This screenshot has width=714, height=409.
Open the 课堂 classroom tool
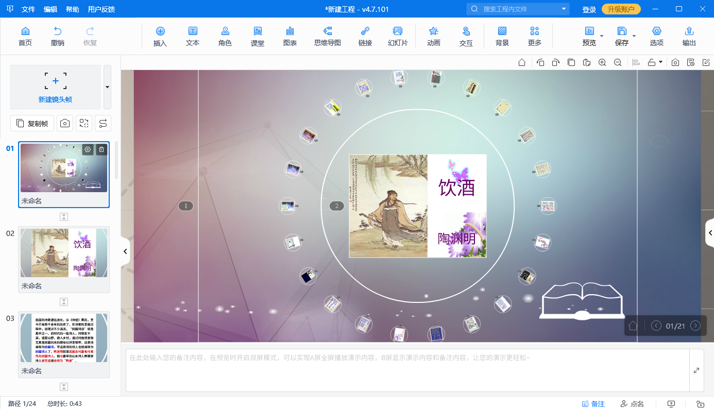258,37
